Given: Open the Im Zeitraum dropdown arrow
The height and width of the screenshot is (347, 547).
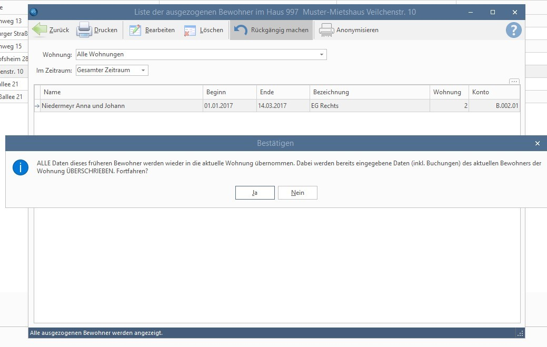Looking at the screenshot, I should coord(143,71).
